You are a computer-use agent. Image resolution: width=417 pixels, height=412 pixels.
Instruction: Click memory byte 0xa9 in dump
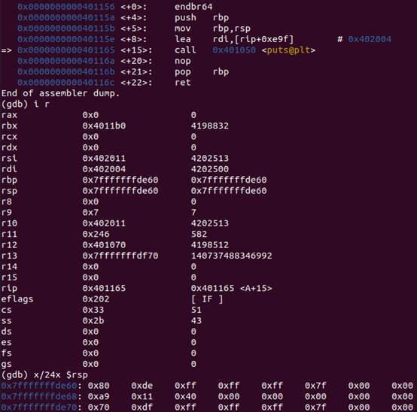[99, 397]
